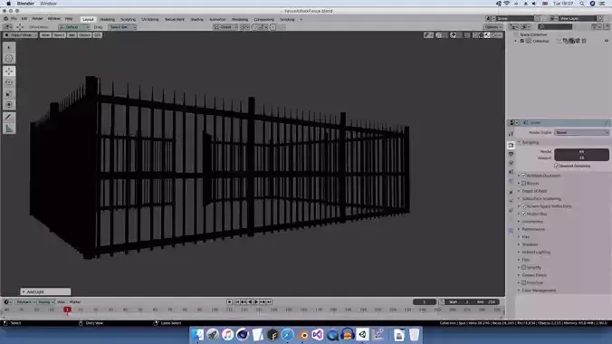
Task: Select the Annotate pencil tool
Action: [x=9, y=117]
